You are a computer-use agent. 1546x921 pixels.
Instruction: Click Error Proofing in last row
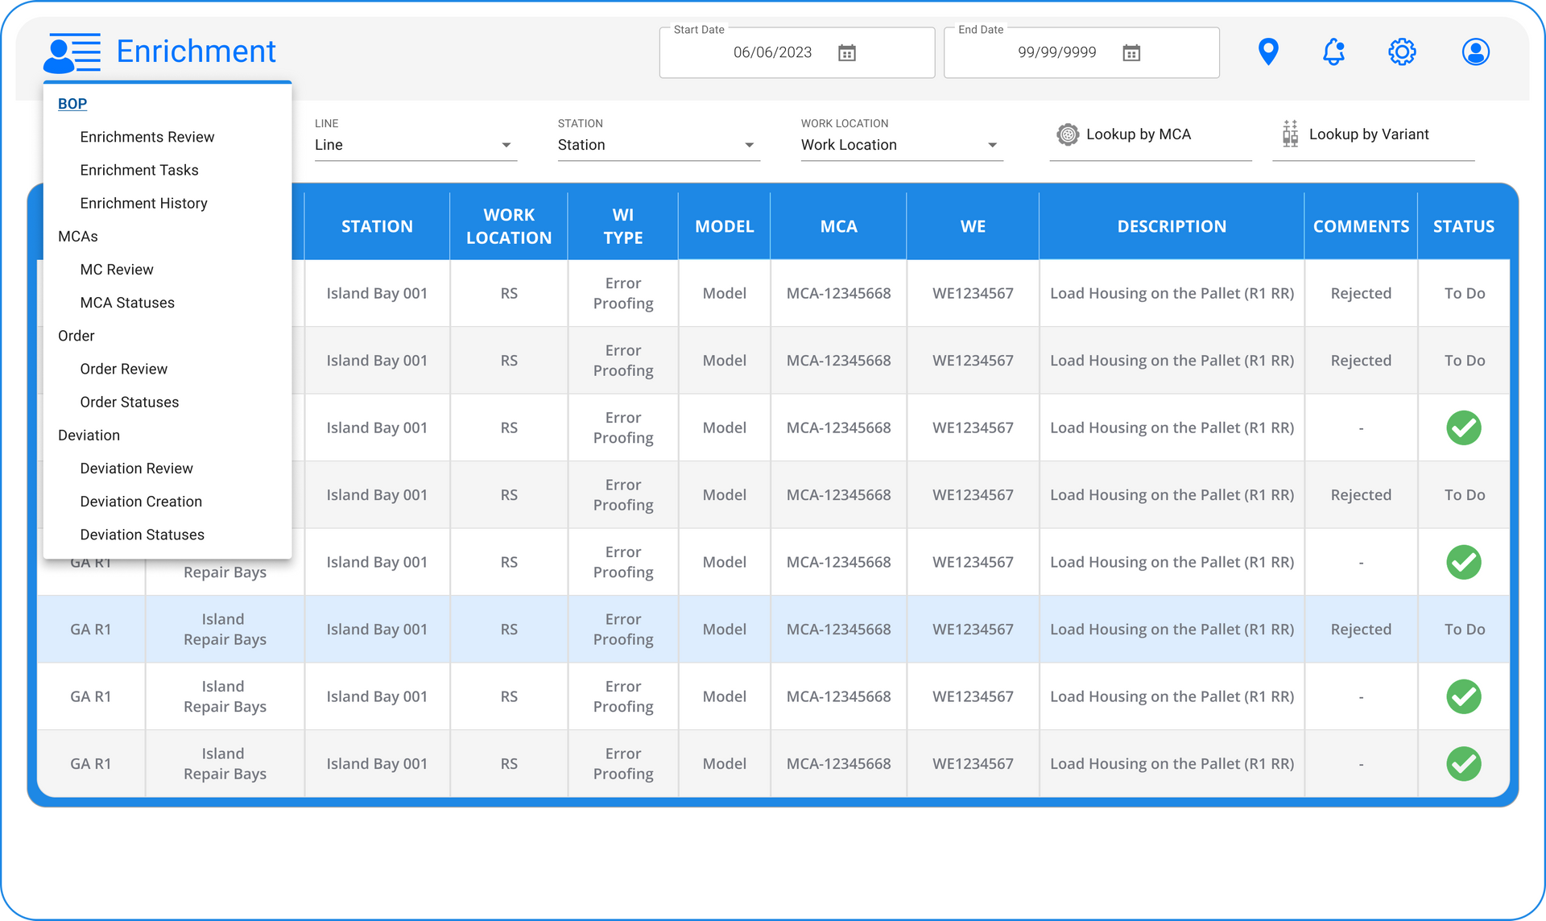click(623, 763)
